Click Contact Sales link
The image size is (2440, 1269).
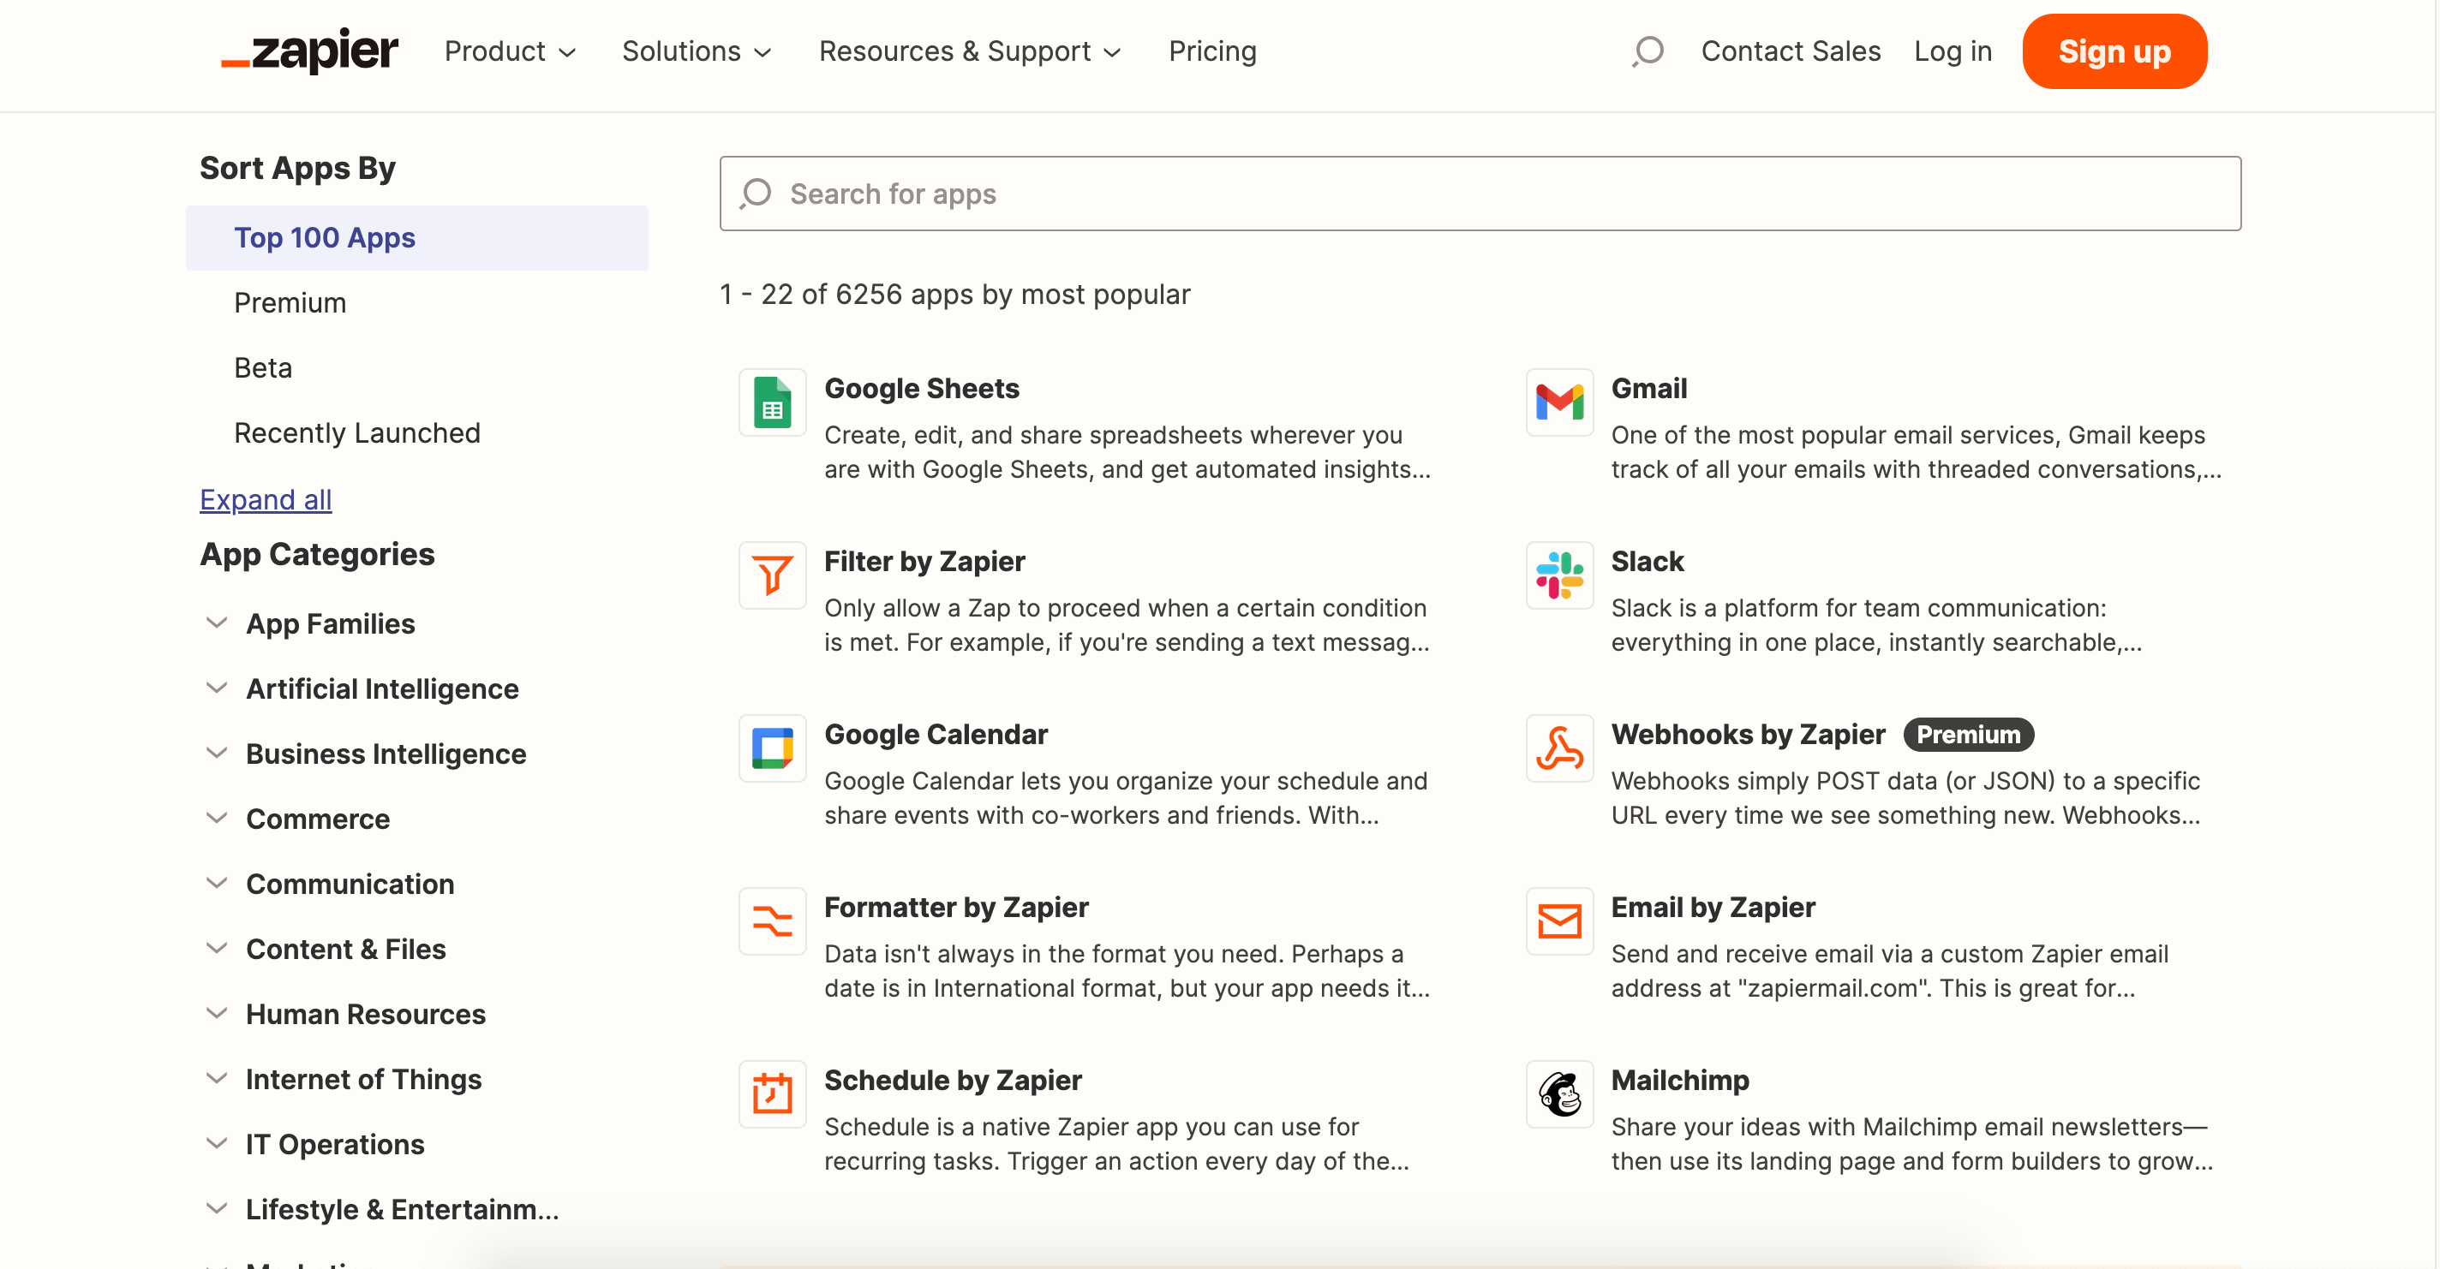(1791, 51)
